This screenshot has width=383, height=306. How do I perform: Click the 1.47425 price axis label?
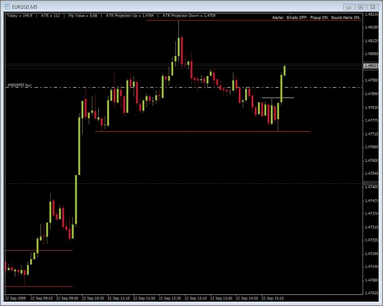coord(371,201)
